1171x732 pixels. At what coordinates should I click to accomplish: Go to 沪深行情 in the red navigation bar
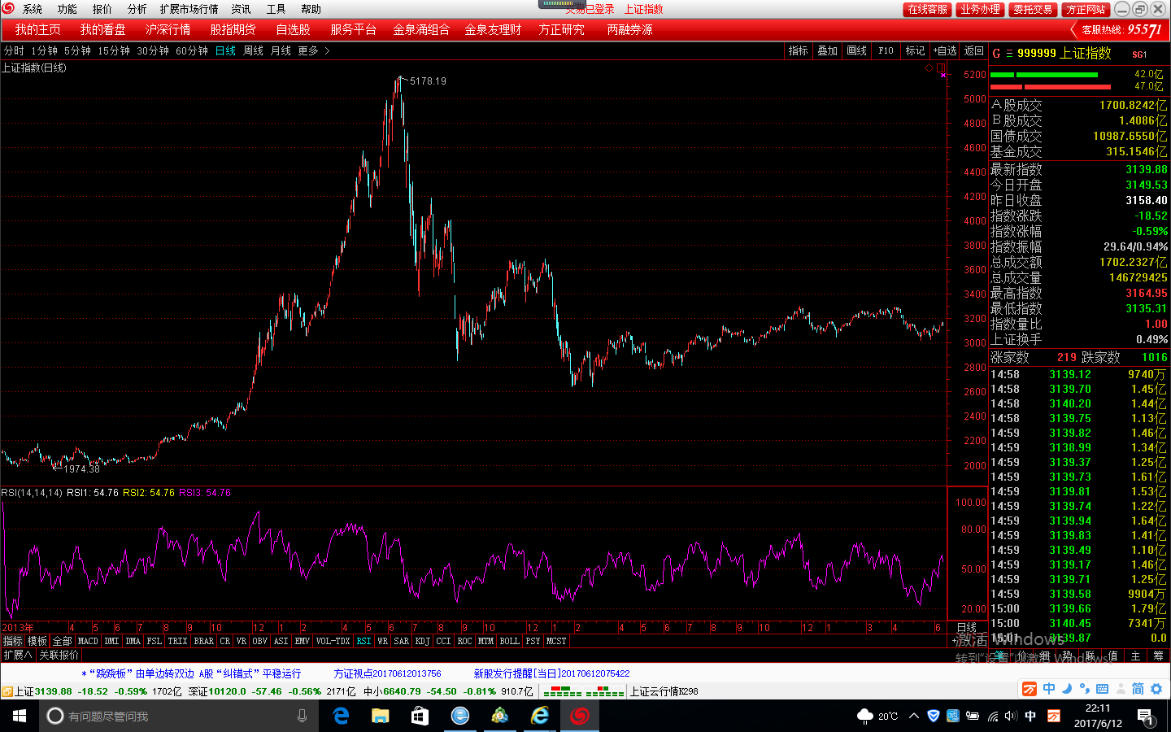168,29
